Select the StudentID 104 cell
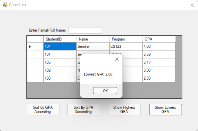 (x=60, y=47)
